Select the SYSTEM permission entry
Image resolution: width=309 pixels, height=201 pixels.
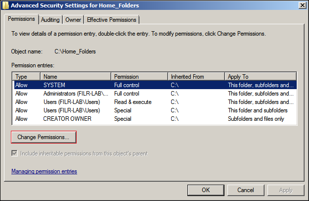(x=54, y=85)
